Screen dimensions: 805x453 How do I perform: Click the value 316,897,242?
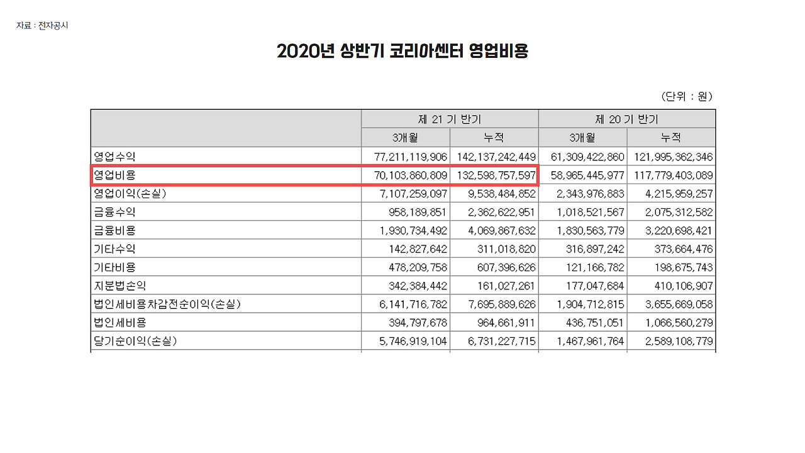tap(595, 249)
